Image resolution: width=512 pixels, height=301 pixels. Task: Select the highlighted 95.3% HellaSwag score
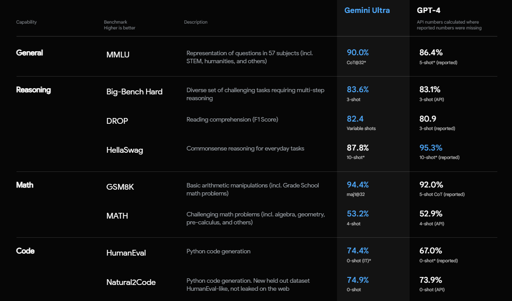pos(431,148)
